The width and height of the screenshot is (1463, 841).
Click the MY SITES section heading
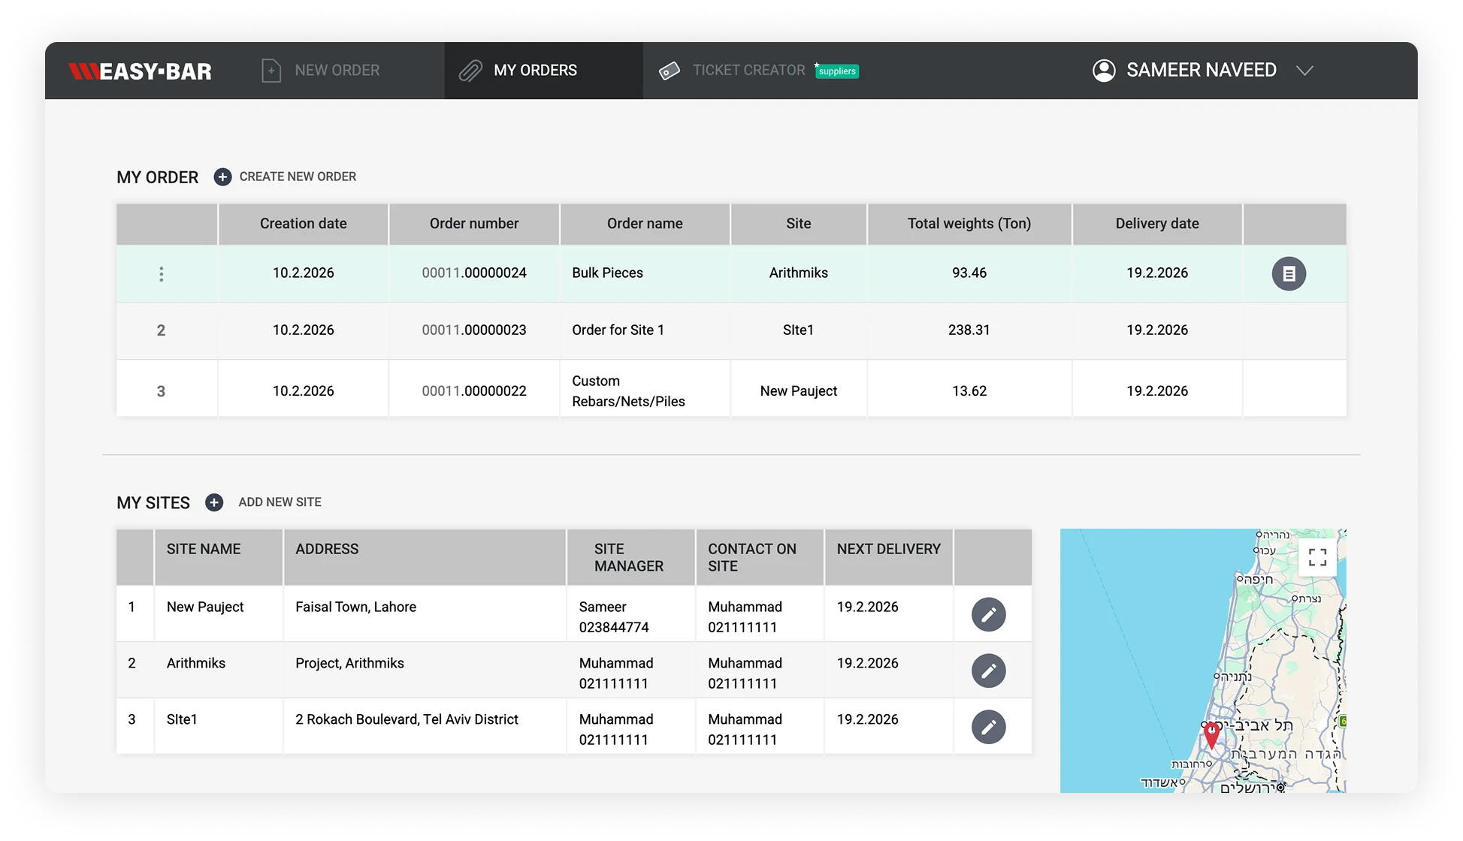pos(153,503)
